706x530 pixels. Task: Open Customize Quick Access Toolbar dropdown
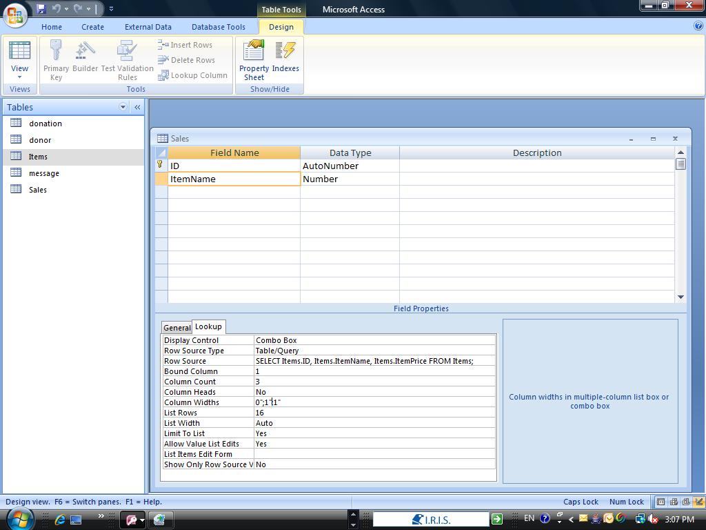[111, 8]
